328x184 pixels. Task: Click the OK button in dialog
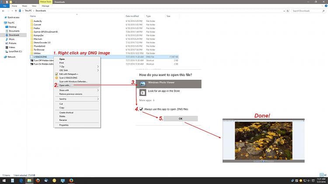point(181,119)
